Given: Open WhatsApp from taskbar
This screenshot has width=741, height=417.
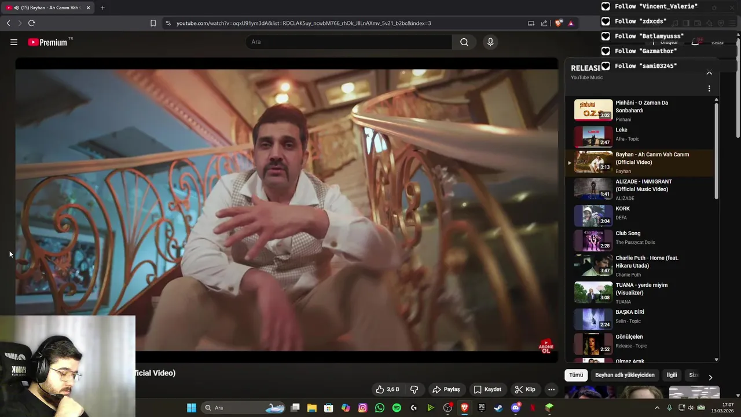Looking at the screenshot, I should 379,408.
